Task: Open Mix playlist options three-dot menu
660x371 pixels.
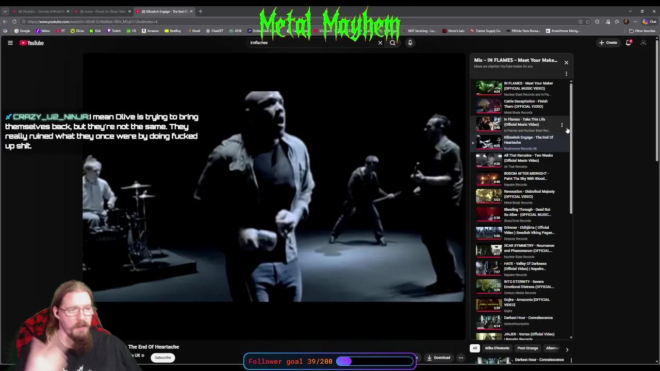Action: tap(566, 74)
